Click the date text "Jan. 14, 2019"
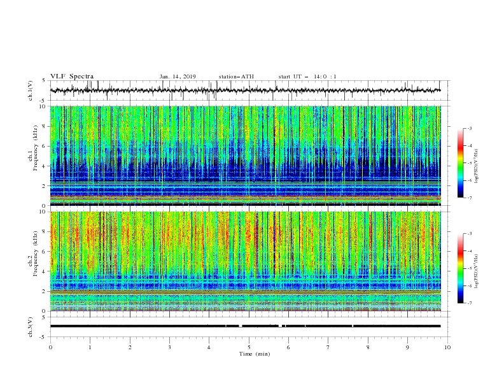504x390 pixels. pyautogui.click(x=178, y=76)
